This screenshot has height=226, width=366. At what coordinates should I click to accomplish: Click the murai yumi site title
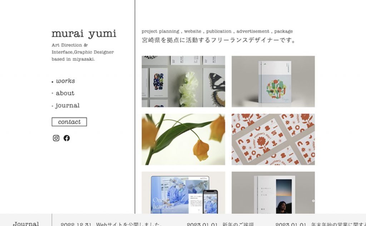click(84, 34)
